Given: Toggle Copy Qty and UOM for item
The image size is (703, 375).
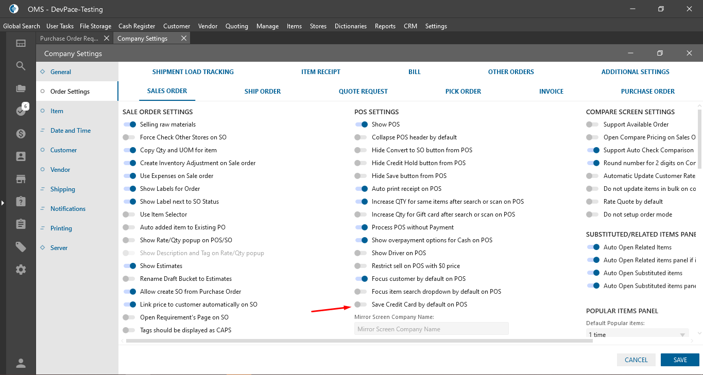Looking at the screenshot, I should [x=130, y=150].
